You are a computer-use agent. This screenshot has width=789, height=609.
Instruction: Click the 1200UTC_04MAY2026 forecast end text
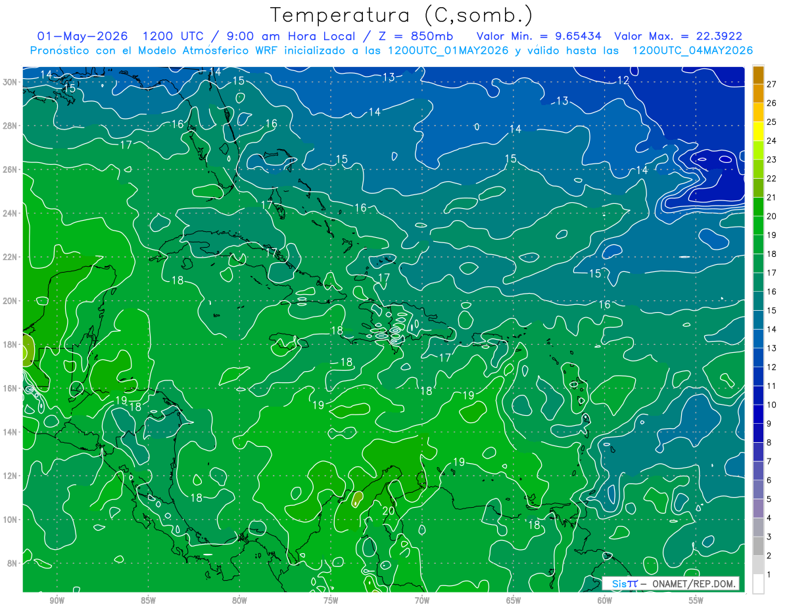point(692,51)
